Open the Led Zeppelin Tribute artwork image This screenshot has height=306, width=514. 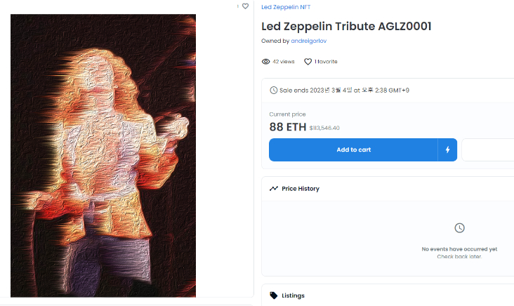pyautogui.click(x=103, y=156)
